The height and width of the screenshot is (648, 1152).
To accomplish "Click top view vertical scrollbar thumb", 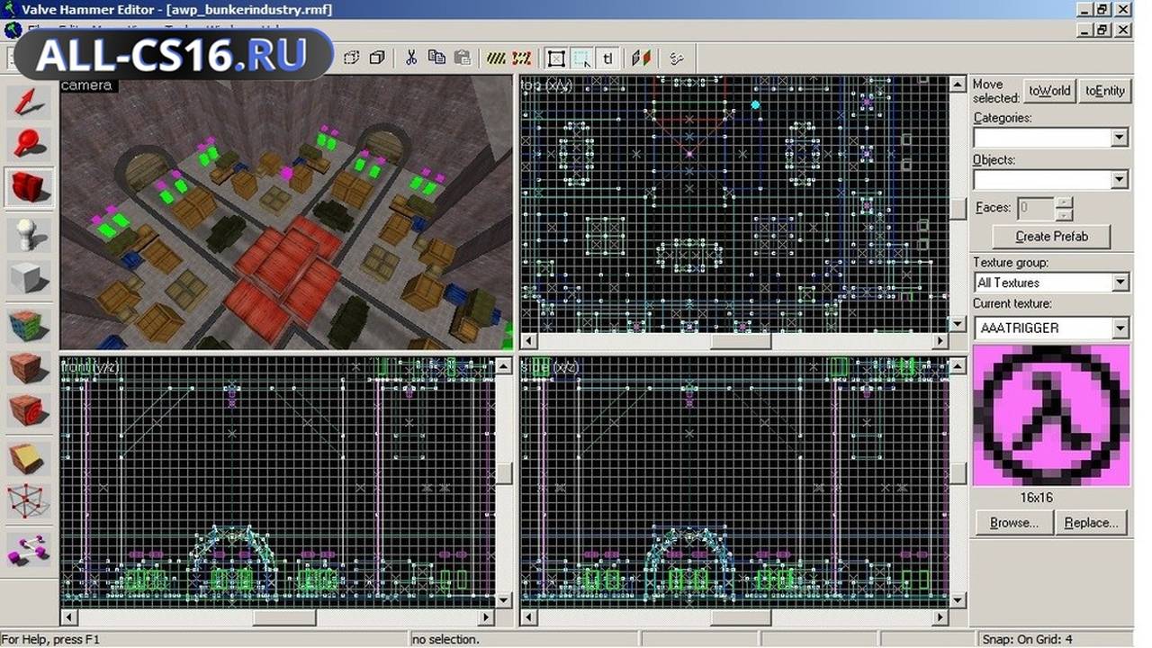I will (958, 209).
